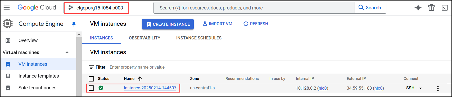
Task: Open the gift free trial icon
Action: [431, 8]
